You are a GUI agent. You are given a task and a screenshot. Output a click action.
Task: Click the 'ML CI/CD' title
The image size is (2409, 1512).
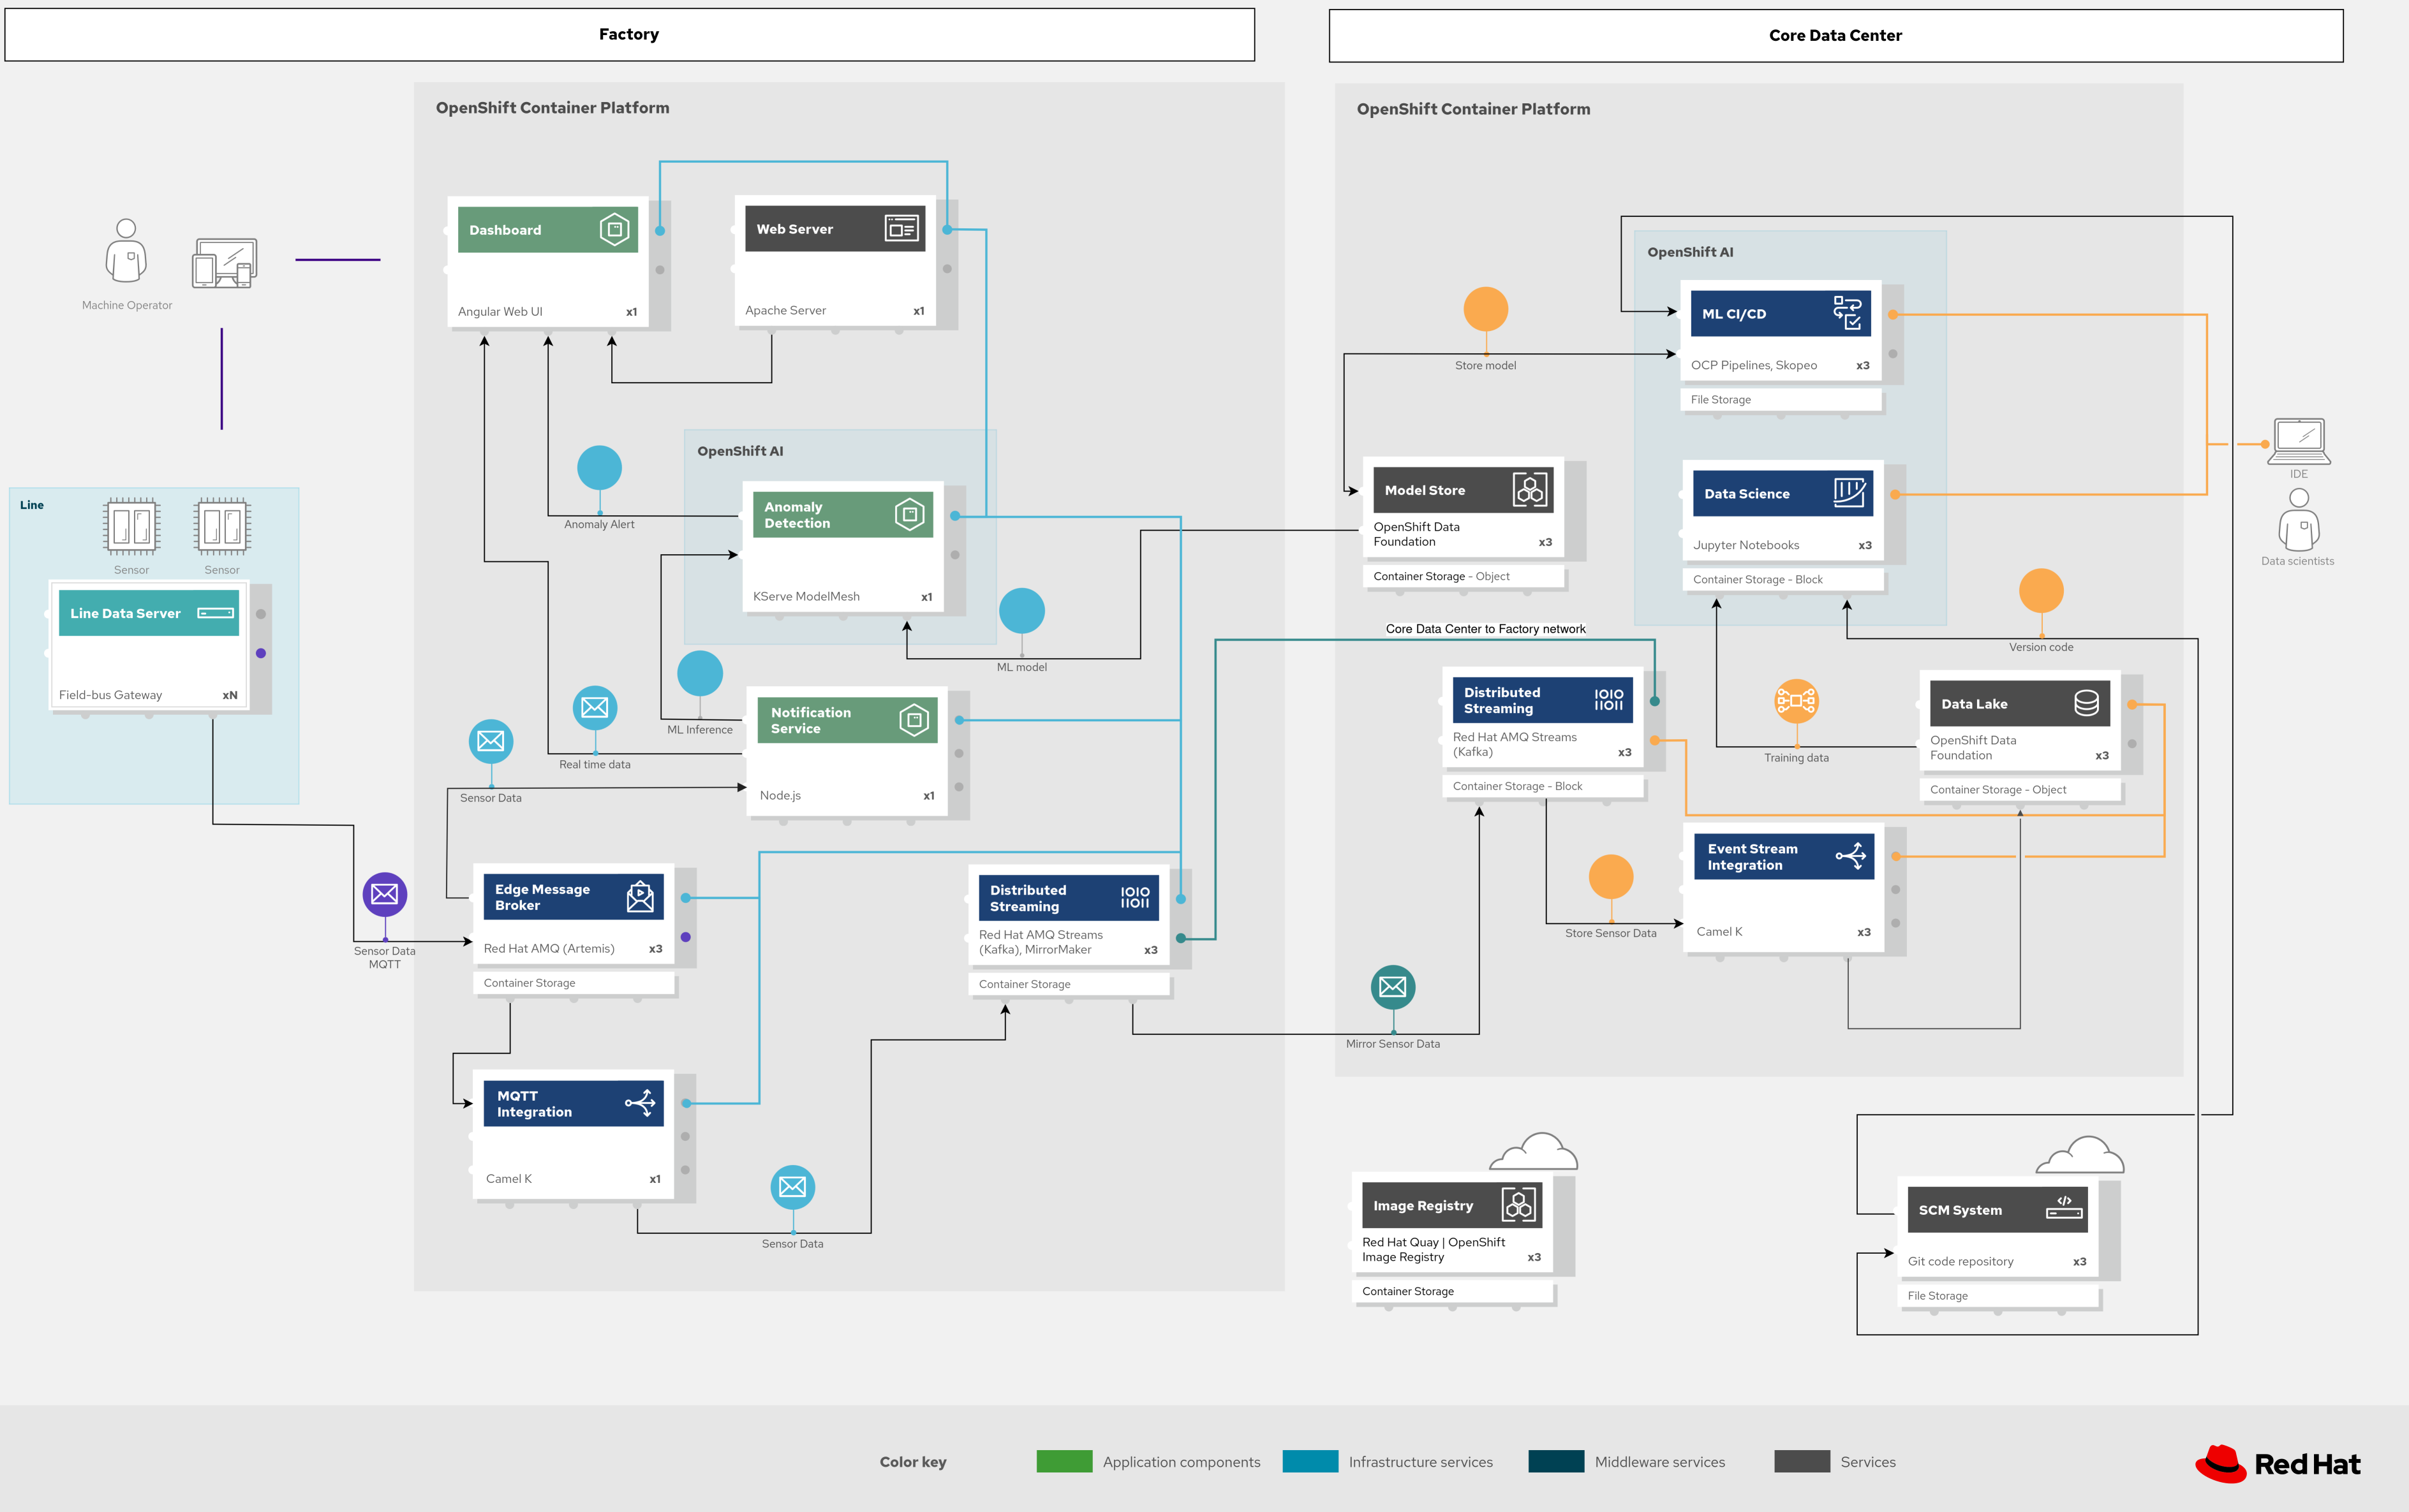pyautogui.click(x=1735, y=314)
